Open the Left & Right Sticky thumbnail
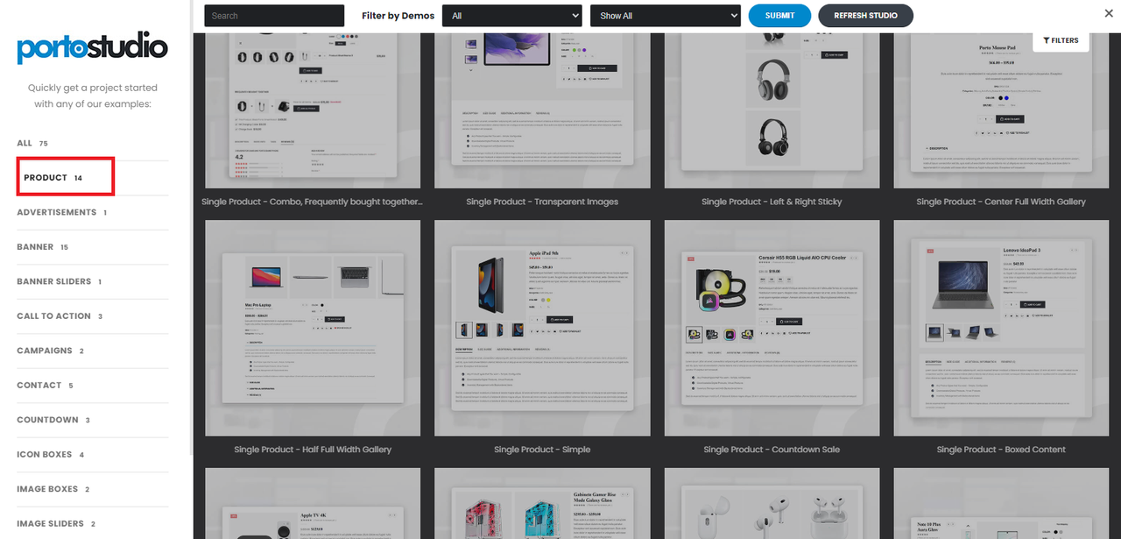This screenshot has width=1121, height=539. pos(772,110)
